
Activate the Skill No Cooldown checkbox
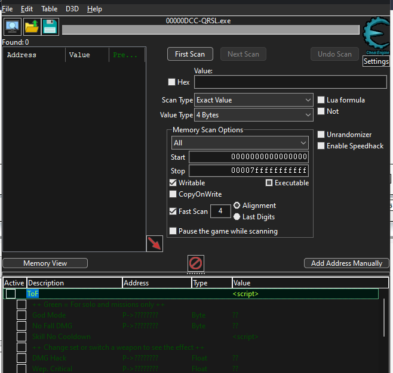point(22,337)
